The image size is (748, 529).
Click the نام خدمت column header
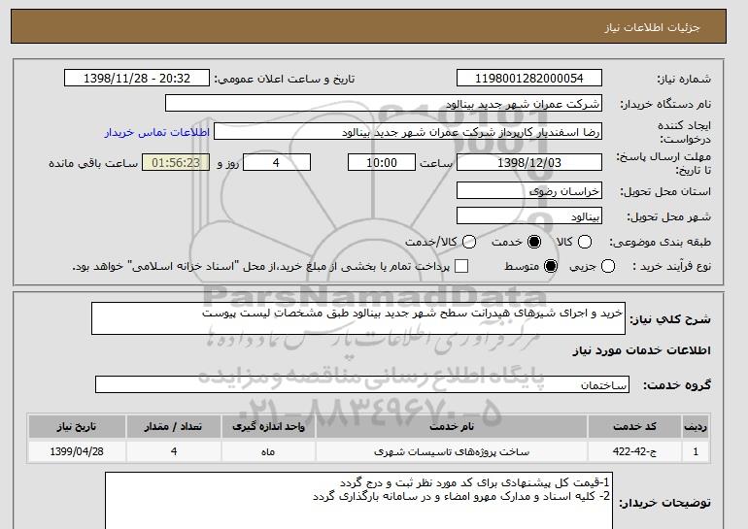pyautogui.click(x=452, y=426)
